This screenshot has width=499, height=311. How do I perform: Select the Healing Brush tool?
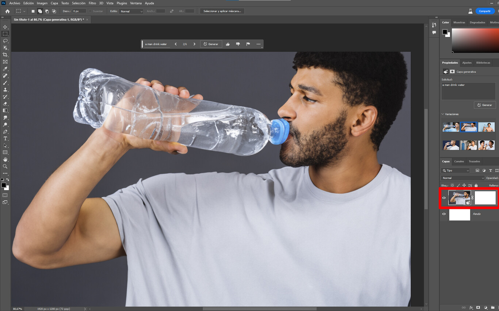tap(5, 76)
